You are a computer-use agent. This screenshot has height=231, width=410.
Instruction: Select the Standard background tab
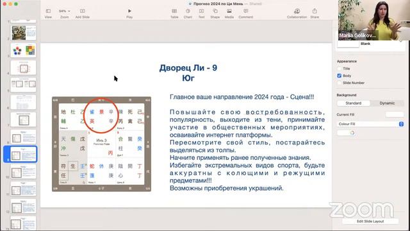pos(353,103)
